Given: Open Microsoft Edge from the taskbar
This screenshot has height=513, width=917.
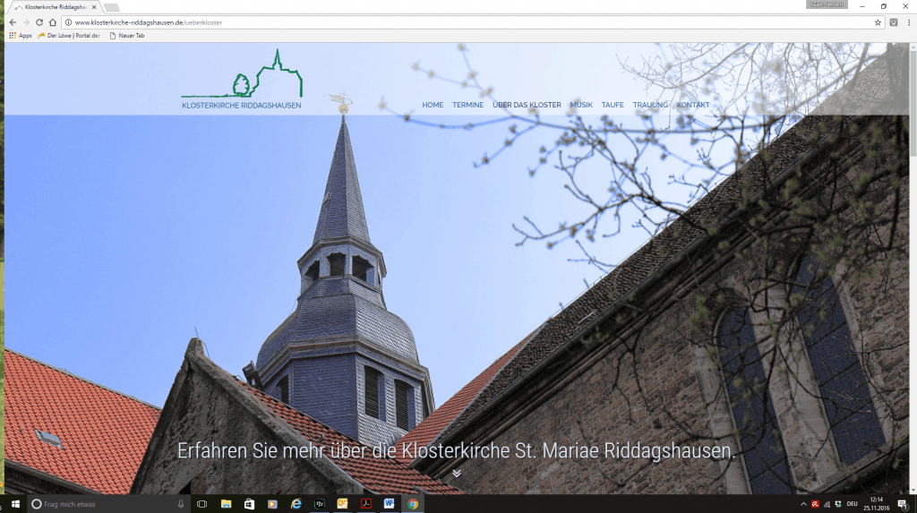Looking at the screenshot, I should (x=296, y=504).
